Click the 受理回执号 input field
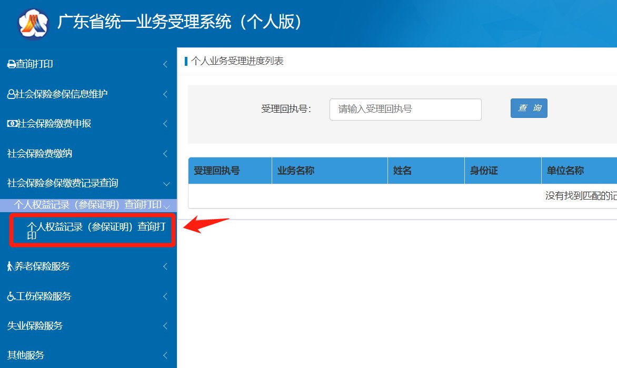617x368 pixels. (405, 109)
